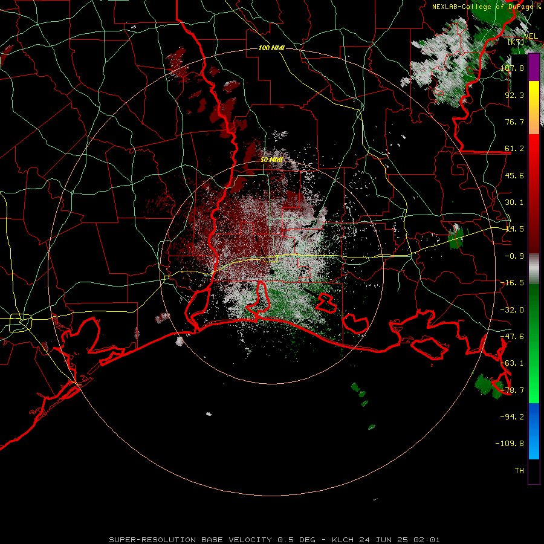Click the TH label beside color bar

(x=519, y=471)
